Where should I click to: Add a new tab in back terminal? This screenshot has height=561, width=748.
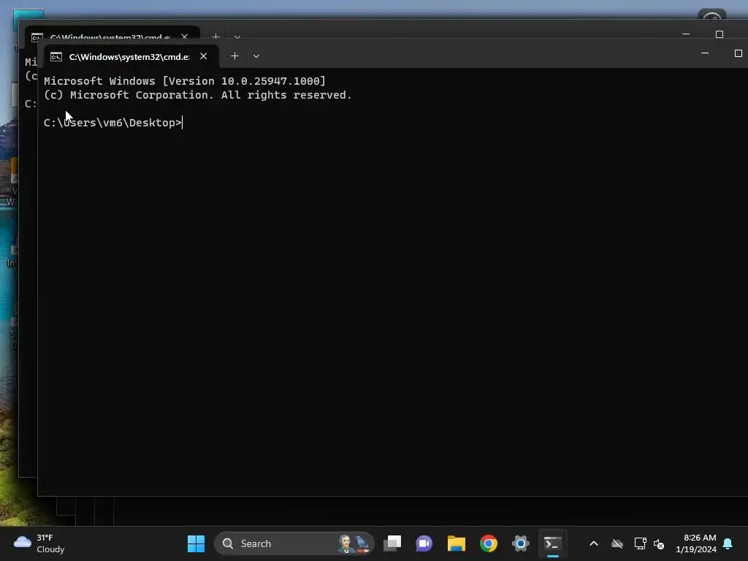pos(215,37)
